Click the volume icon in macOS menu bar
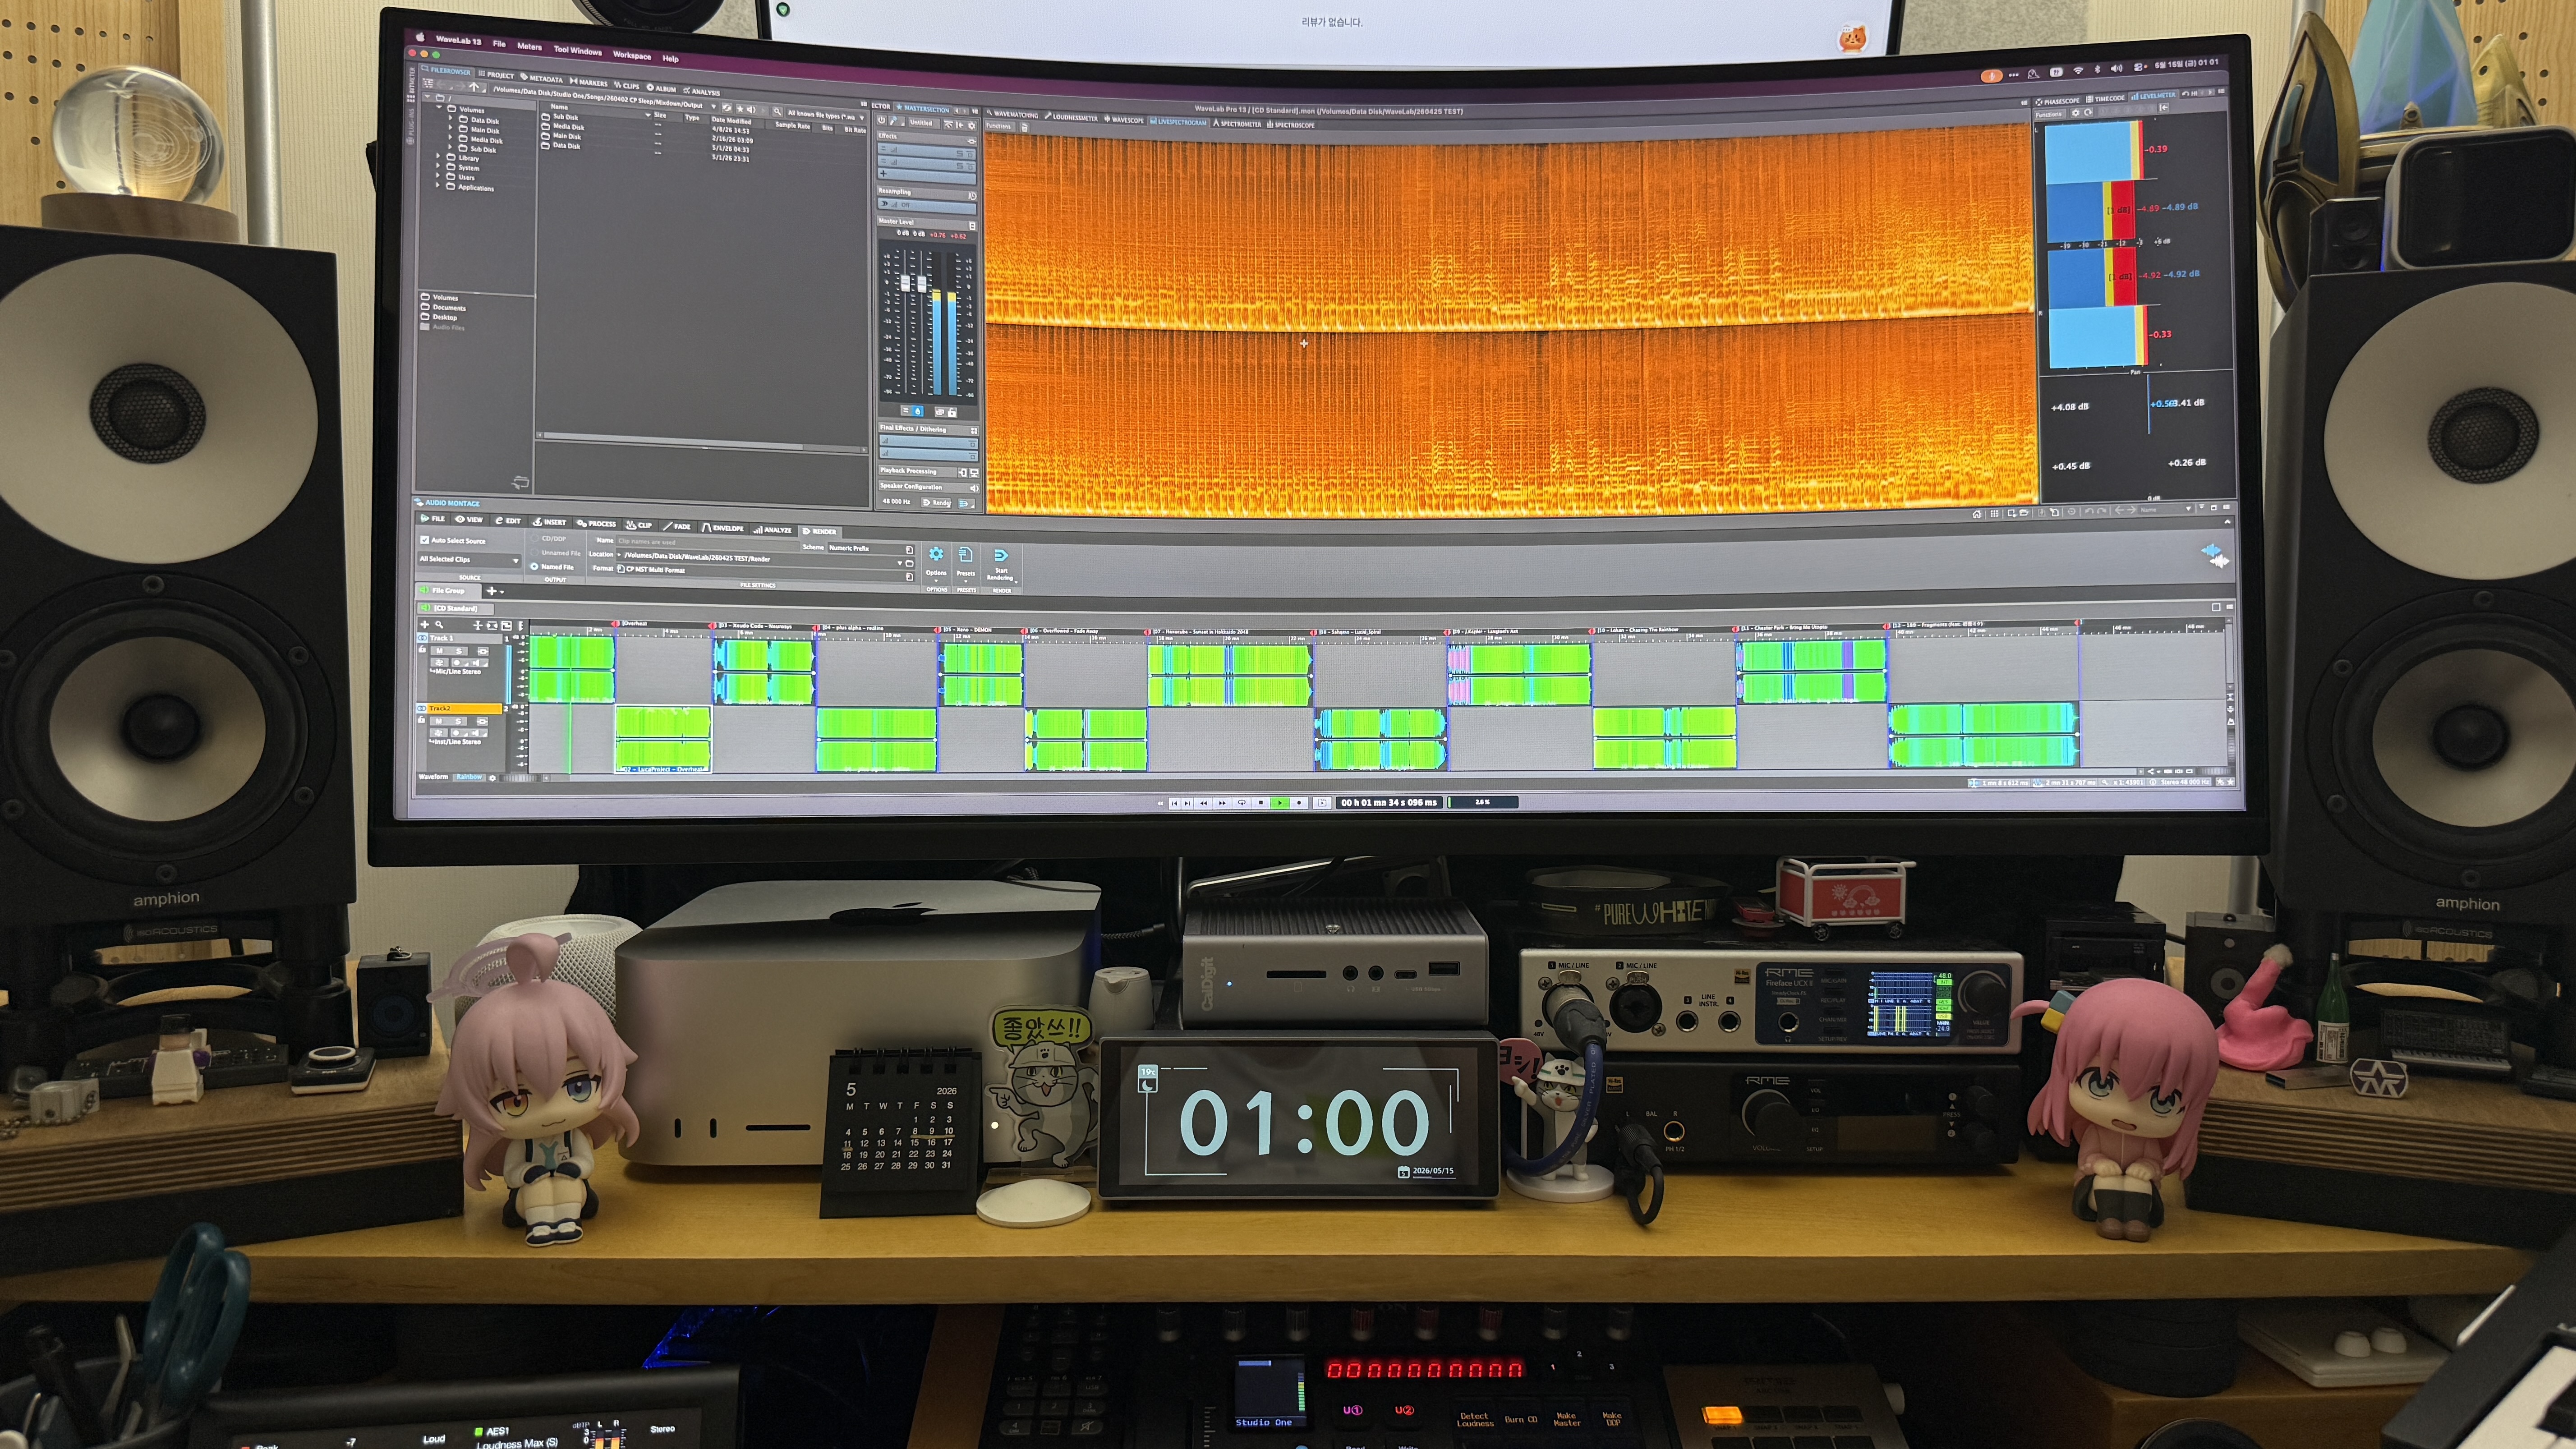2576x1449 pixels. (2116, 69)
